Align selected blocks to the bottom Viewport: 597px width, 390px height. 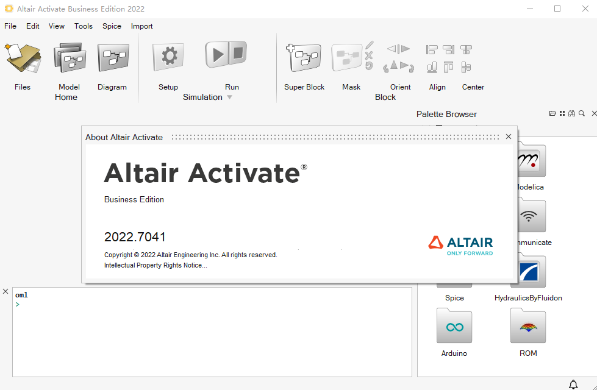pos(432,68)
